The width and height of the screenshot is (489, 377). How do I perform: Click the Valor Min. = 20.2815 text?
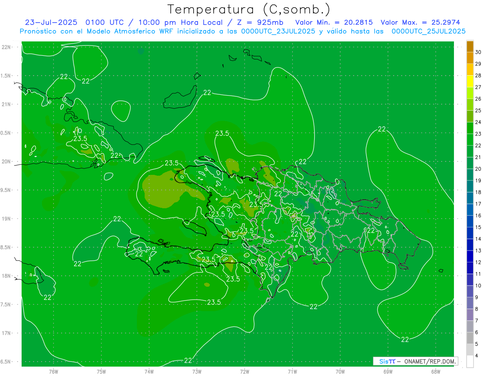[334, 22]
